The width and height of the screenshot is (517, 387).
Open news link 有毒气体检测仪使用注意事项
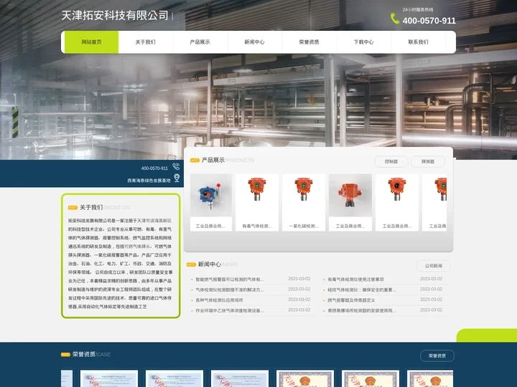pyautogui.click(x=355, y=279)
